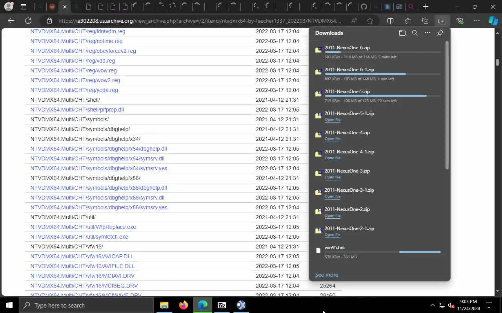The height and width of the screenshot is (313, 502).
Task: Open Windows Start menu
Action: click(9, 305)
